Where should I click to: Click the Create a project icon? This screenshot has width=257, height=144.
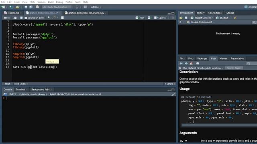[11, 7]
